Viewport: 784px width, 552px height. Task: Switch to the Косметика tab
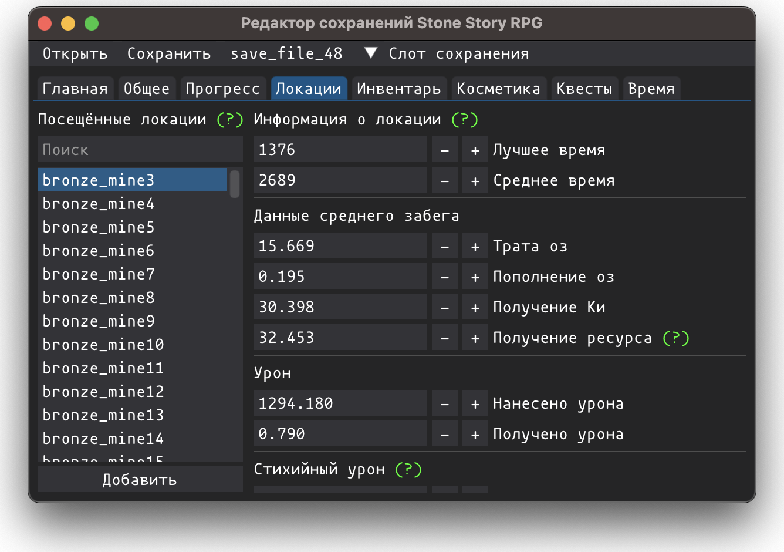(499, 89)
